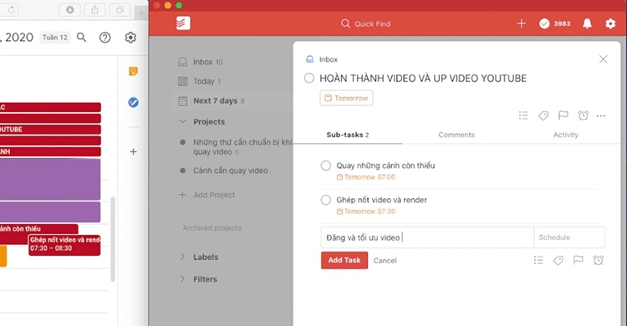Click priority flag icon beside Add Task row
Image resolution: width=627 pixels, height=326 pixels.
pyautogui.click(x=579, y=261)
